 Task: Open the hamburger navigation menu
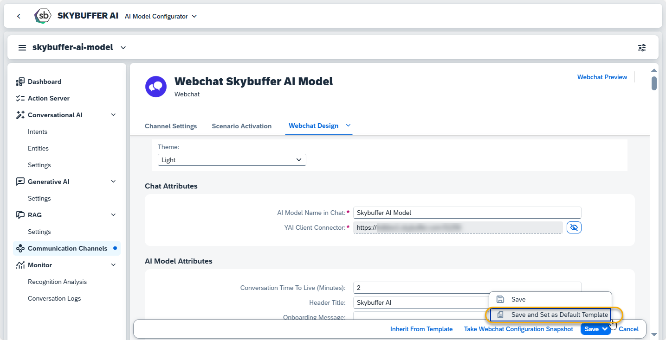coord(22,48)
